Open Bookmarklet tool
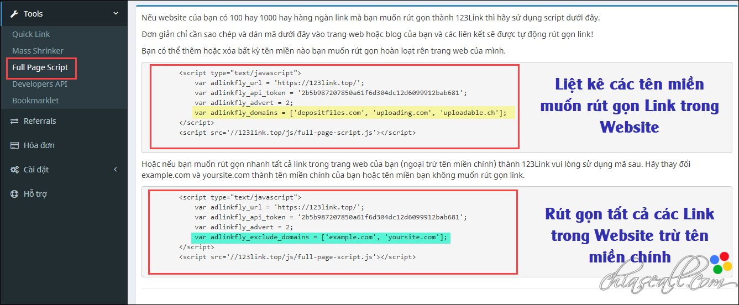 [35, 101]
